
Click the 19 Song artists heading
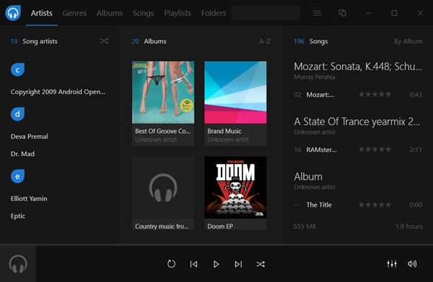pyautogui.click(x=34, y=41)
